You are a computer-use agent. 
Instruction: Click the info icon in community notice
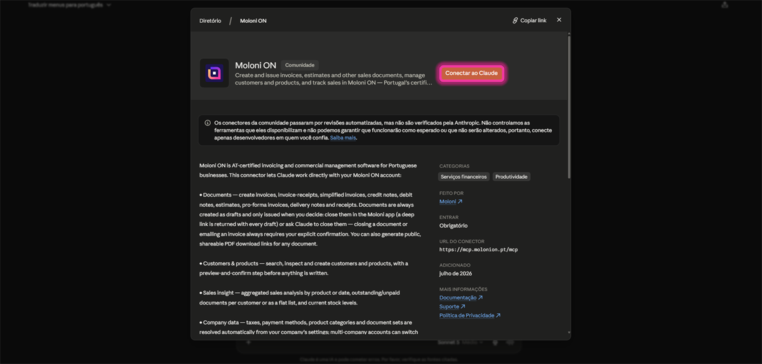(208, 123)
